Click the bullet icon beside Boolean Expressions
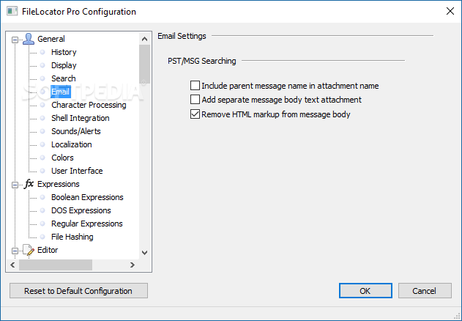Image resolution: width=462 pixels, height=321 pixels. [x=42, y=197]
